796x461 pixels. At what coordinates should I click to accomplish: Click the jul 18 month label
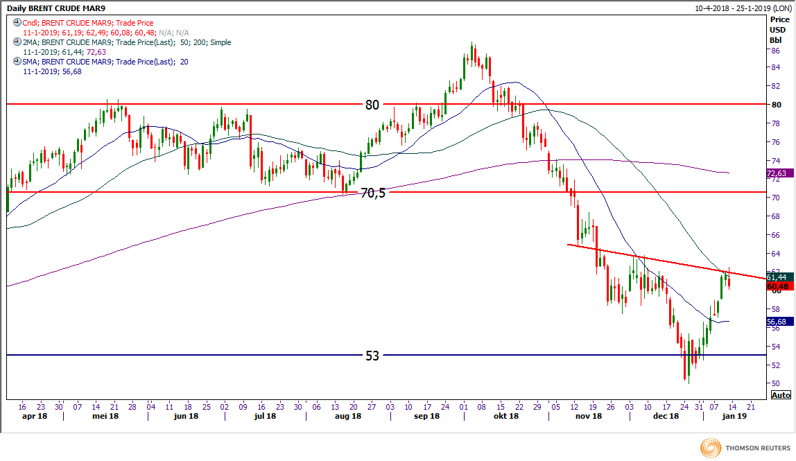pyautogui.click(x=265, y=416)
